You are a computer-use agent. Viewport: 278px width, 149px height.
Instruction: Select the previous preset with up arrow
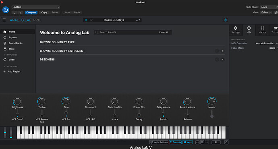(137, 20)
